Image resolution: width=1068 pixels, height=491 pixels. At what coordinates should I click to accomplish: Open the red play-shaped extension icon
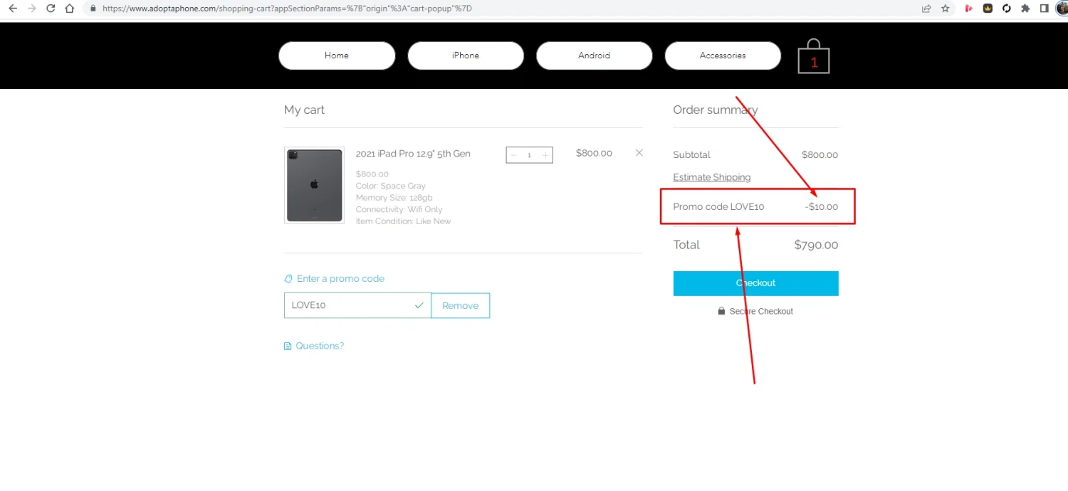tap(969, 9)
